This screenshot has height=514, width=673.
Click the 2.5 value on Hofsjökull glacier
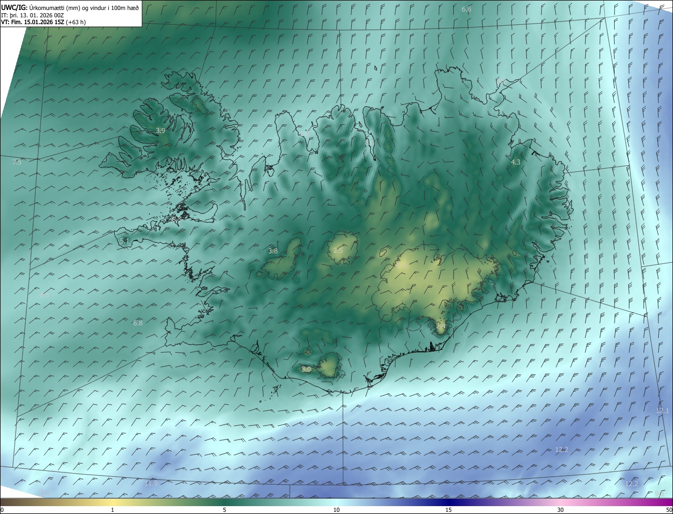338,251
